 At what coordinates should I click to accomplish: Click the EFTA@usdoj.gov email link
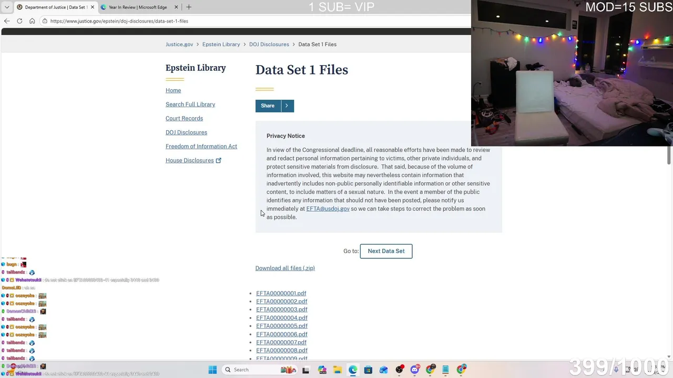click(328, 209)
